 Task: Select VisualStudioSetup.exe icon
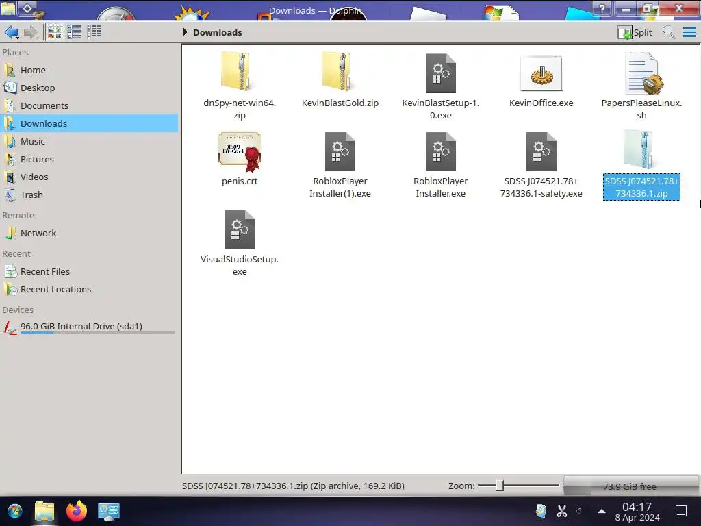pos(239,229)
